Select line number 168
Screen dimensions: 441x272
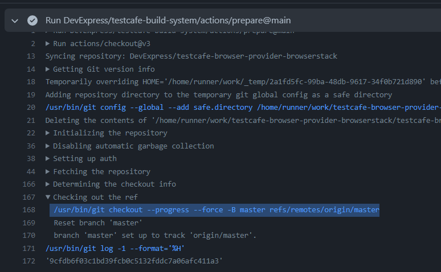point(29,210)
